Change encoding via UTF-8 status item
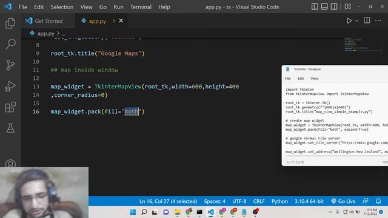 [x=239, y=201]
